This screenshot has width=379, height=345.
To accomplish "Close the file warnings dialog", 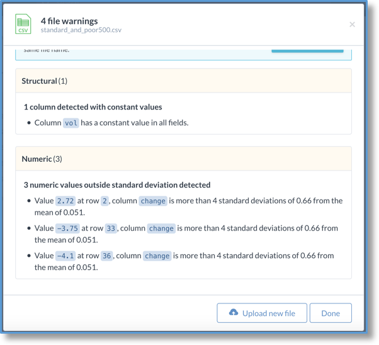I will click(x=352, y=25).
